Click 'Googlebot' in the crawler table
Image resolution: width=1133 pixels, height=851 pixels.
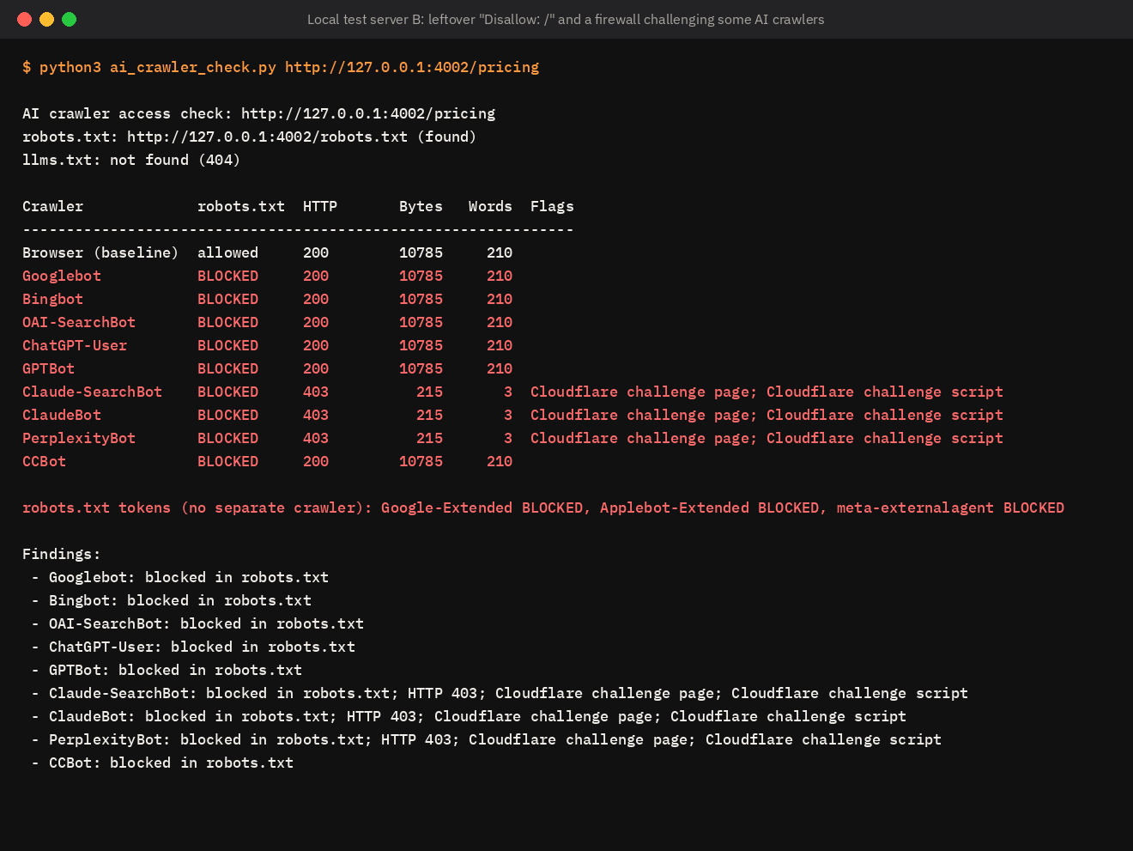click(x=62, y=276)
